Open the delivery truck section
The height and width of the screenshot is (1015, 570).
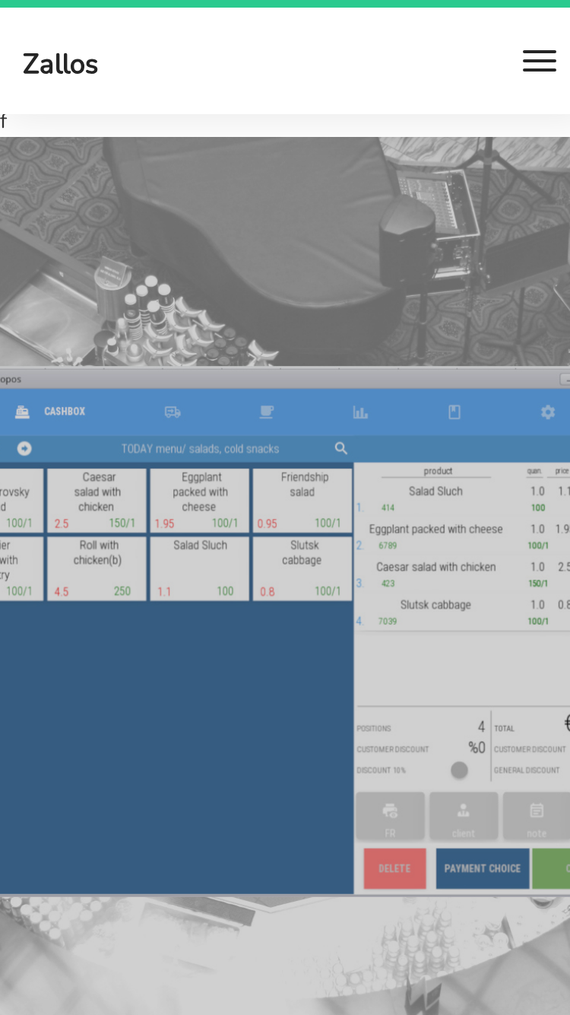(x=173, y=412)
